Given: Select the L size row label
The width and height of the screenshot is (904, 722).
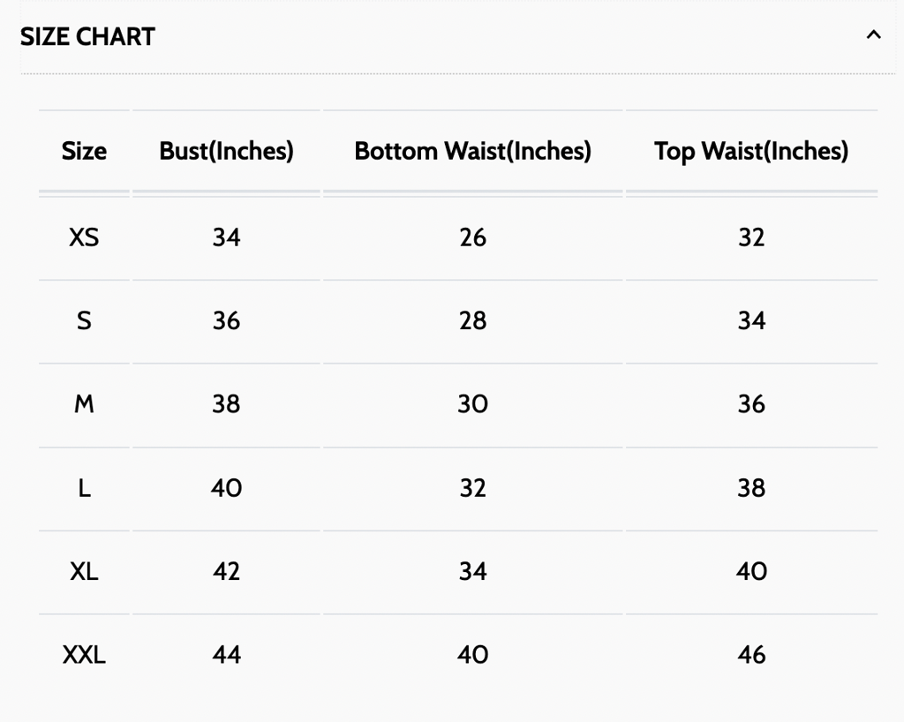Looking at the screenshot, I should coord(84,488).
